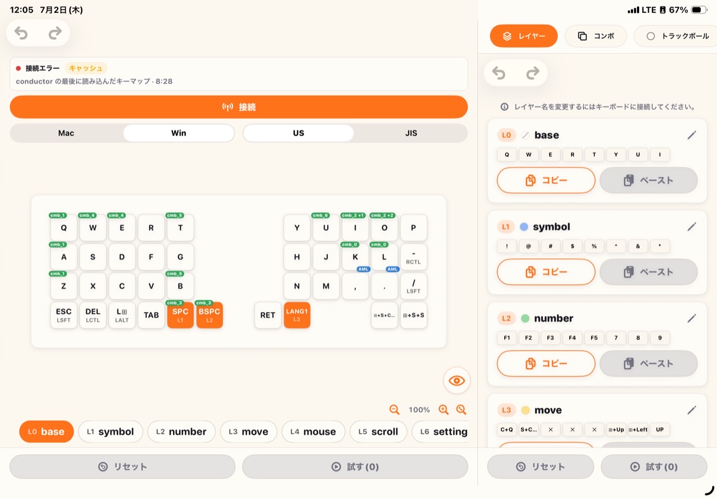Copy the base layer with コピー
Image resolution: width=717 pixels, height=498 pixels.
[546, 180]
